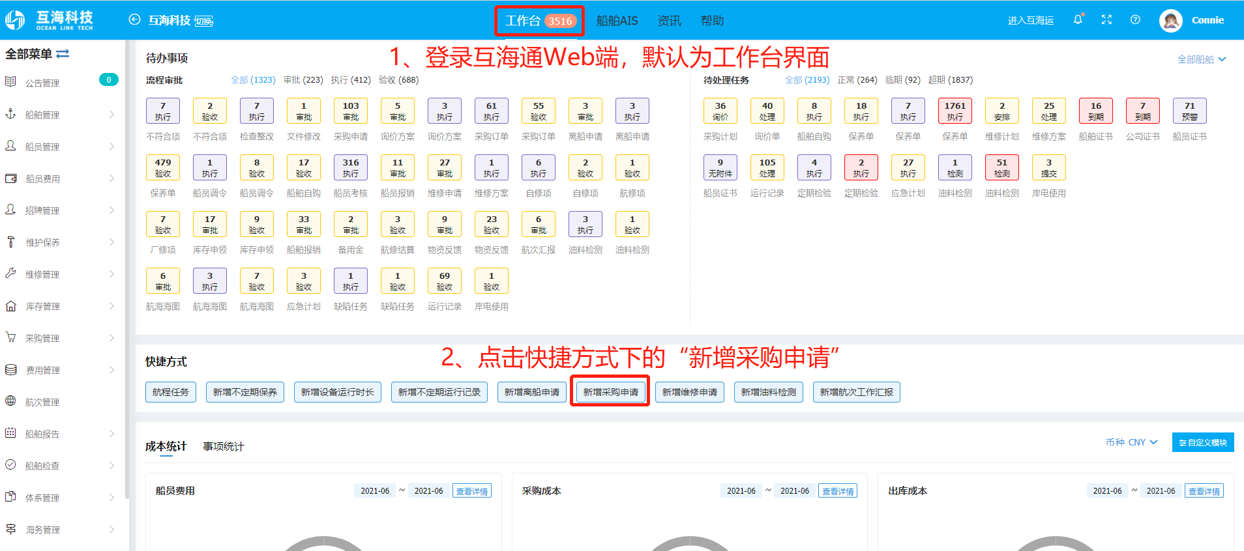This screenshot has width=1244, height=551.
Task: Expand the 招聘管理 menu chevron
Action: point(111,210)
